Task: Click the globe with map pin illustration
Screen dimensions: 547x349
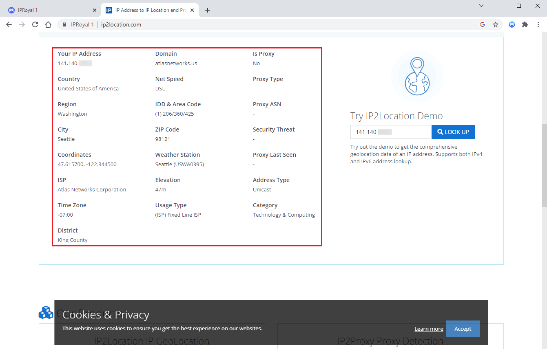Action: coord(417,76)
